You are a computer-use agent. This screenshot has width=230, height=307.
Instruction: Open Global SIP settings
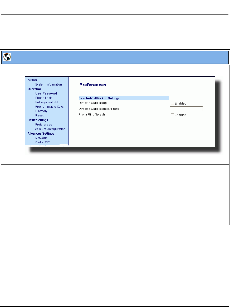42,142
